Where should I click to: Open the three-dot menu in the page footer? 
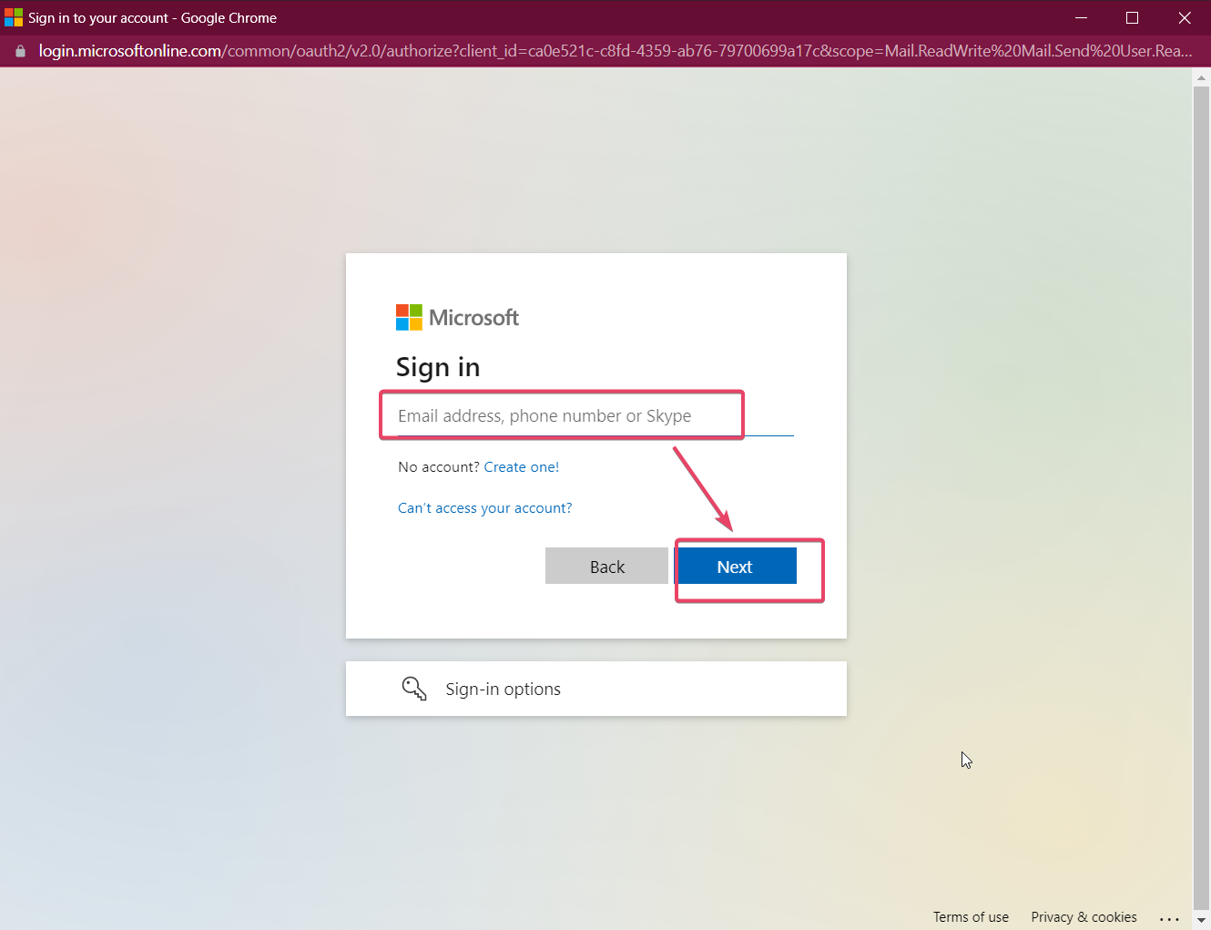coord(1169,918)
